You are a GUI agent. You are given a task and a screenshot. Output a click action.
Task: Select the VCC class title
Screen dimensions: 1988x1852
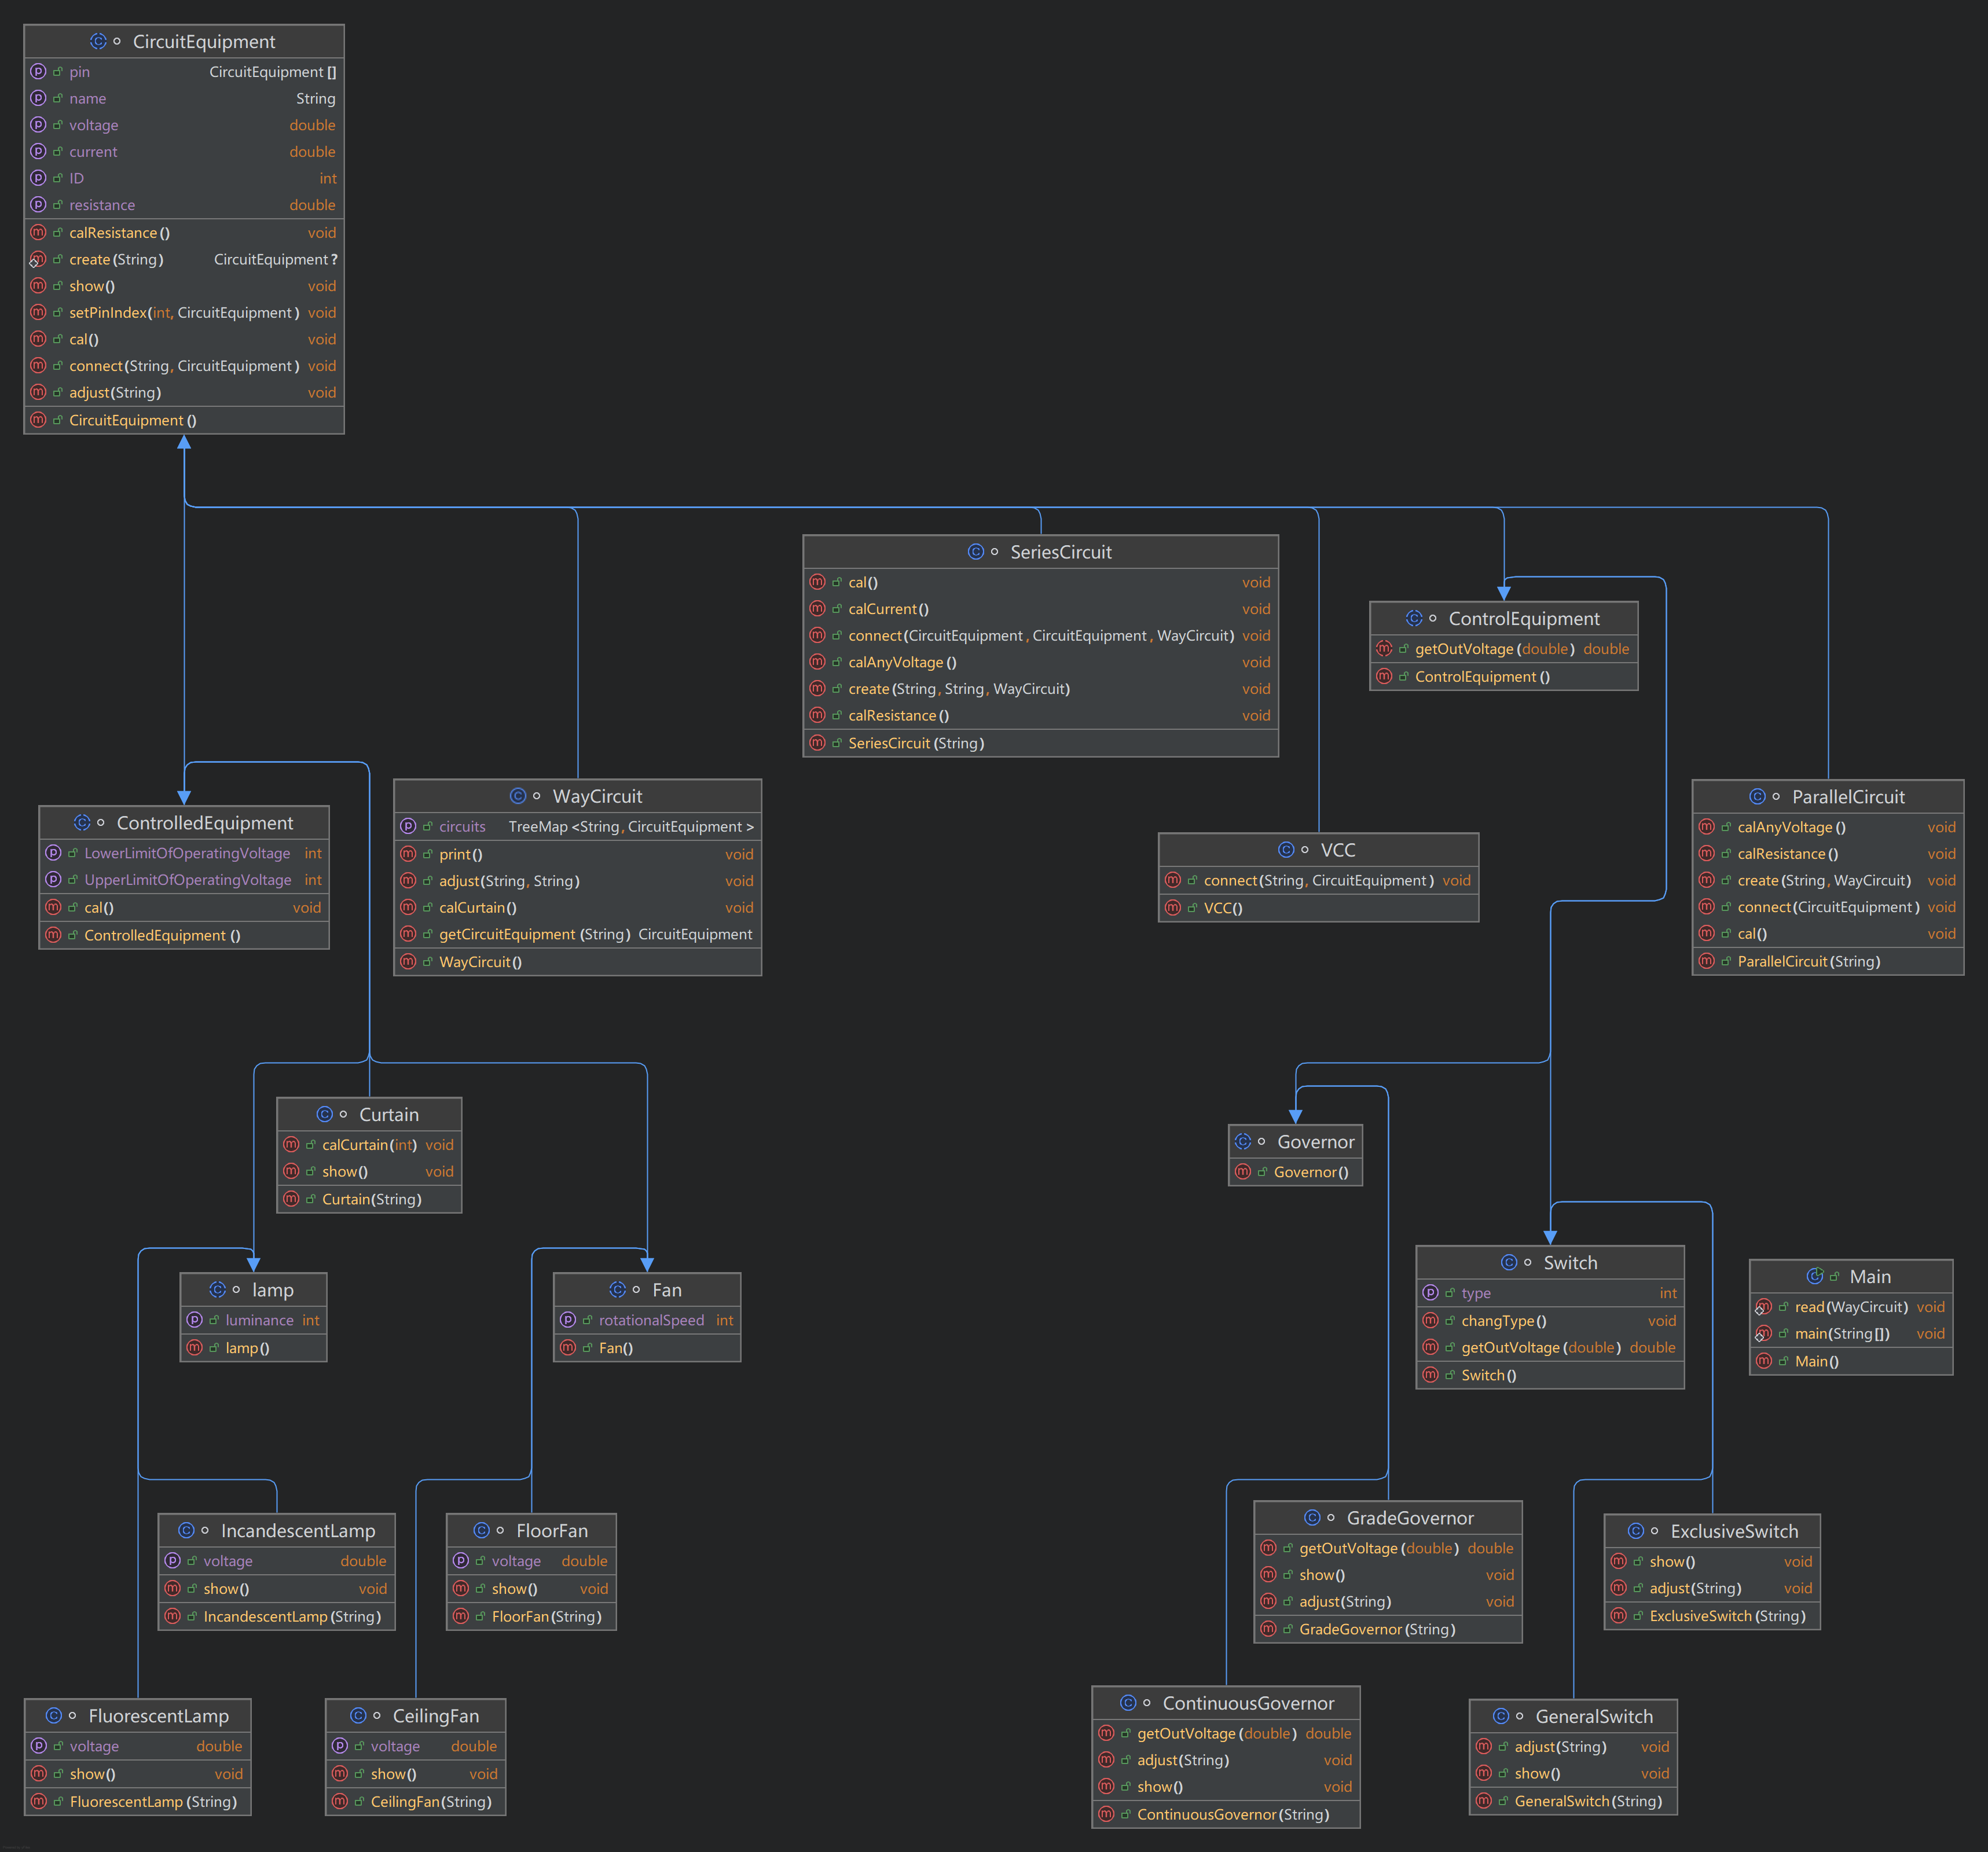pos(1337,850)
